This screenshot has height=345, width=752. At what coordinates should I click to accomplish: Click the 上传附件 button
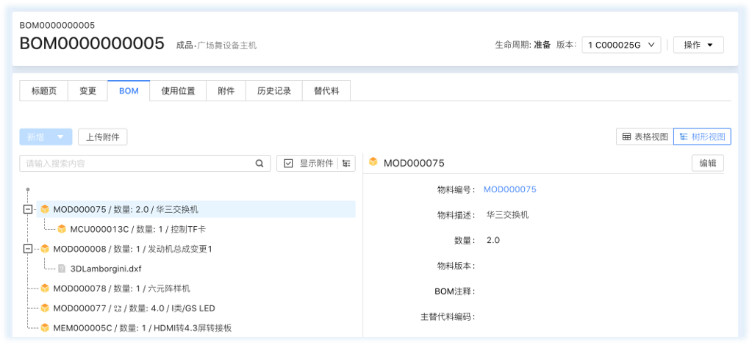click(103, 137)
